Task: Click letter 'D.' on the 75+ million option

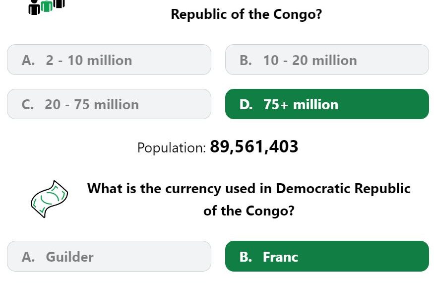Action: click(x=246, y=104)
